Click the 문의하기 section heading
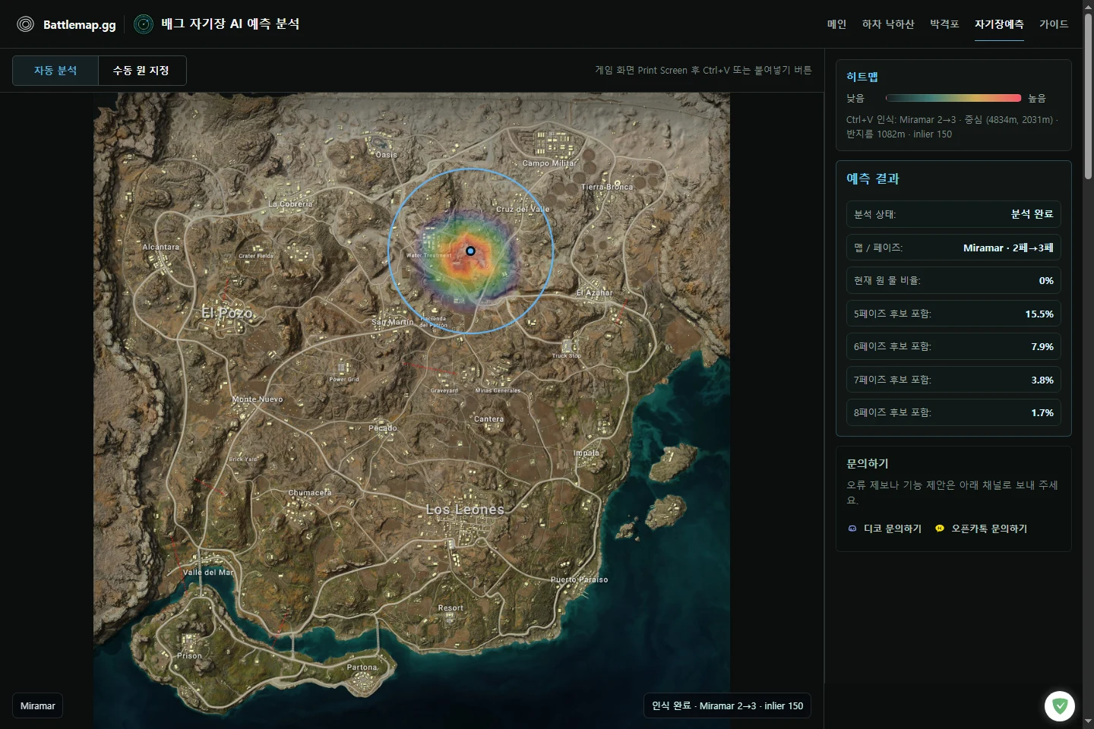Viewport: 1094px width, 729px height. coord(868,463)
